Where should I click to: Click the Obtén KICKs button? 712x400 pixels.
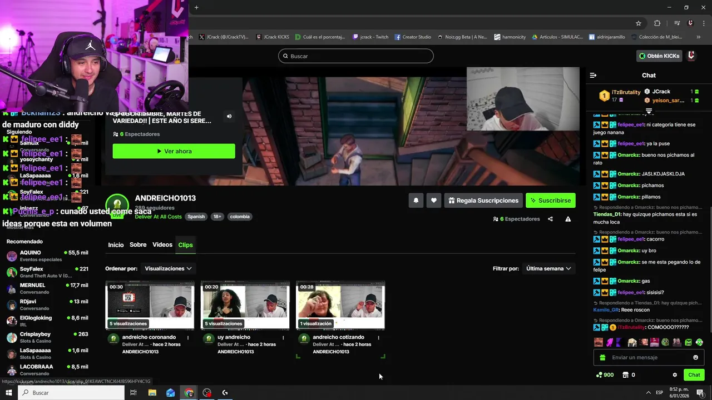pos(659,56)
